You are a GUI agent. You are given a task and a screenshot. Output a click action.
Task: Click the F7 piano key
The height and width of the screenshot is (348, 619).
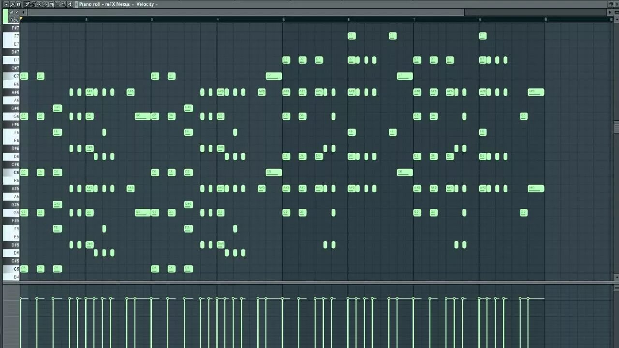point(11,36)
